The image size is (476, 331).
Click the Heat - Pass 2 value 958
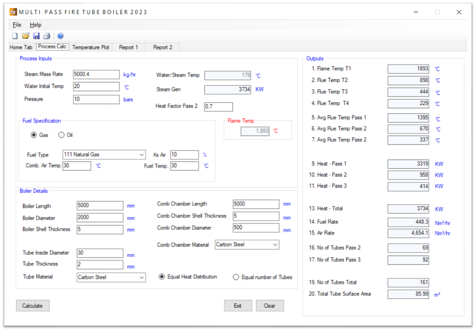pos(408,175)
